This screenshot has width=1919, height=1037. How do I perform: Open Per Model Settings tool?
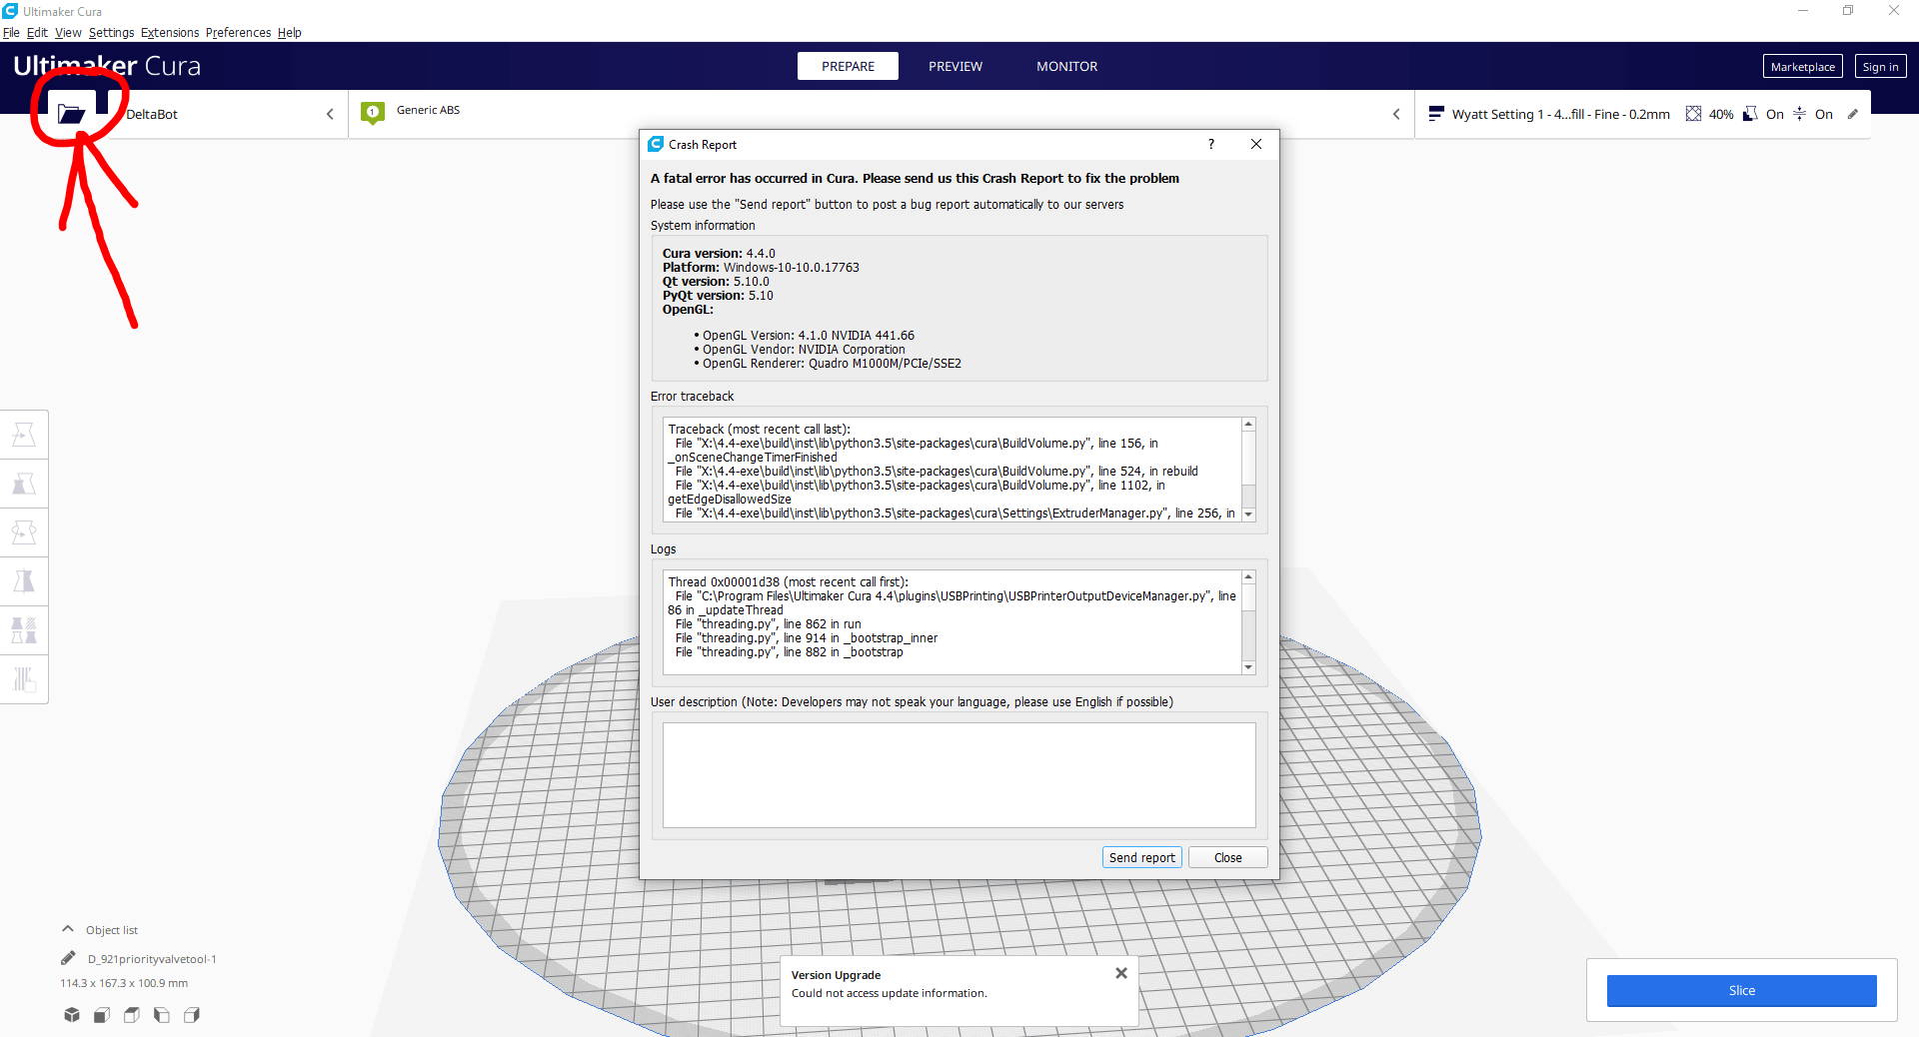24,630
